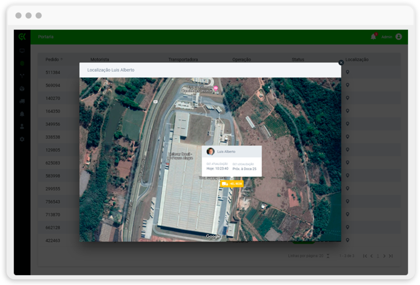Open the routes fork icon in the sidebar
The image size is (420, 285).
[22, 76]
